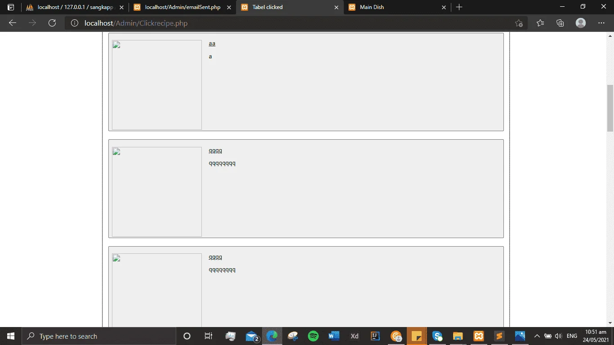
Task: Change the ENG input language
Action: click(572, 336)
